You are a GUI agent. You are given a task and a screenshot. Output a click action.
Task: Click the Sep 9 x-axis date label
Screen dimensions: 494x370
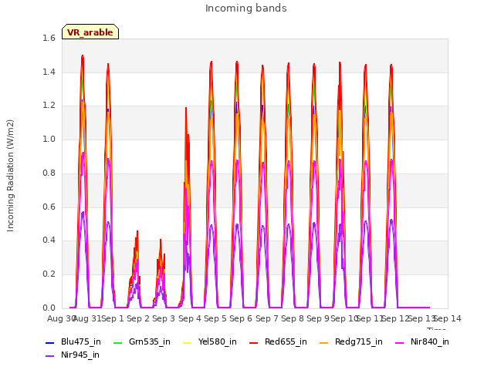click(318, 318)
